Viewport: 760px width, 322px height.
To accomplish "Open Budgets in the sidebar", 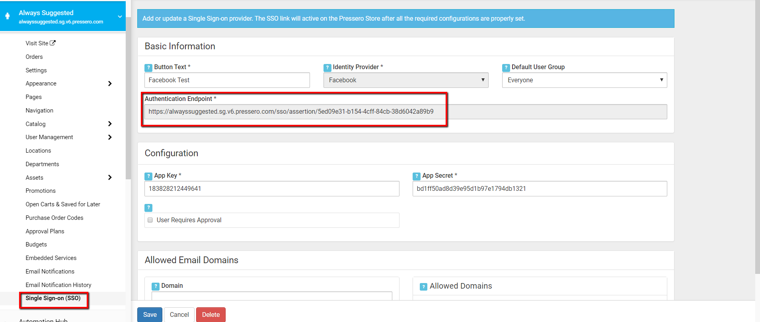I will (36, 244).
